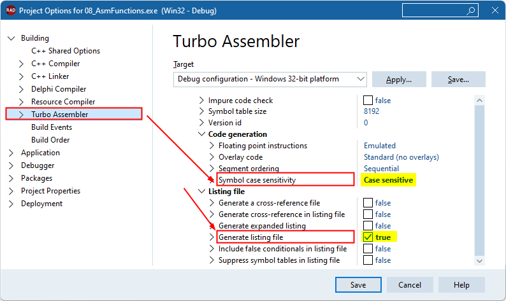The image size is (506, 301).
Task: Click the RAD Studio logo icon
Action: 10,10
